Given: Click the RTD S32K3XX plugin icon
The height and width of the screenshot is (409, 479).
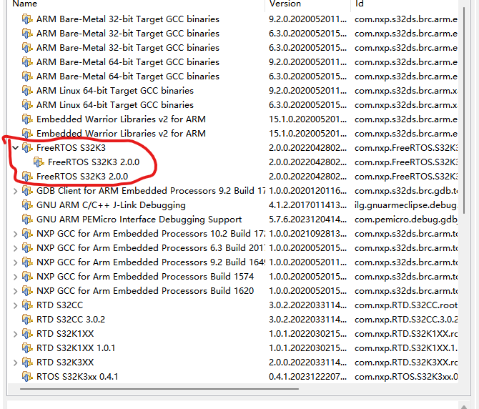Looking at the screenshot, I should click(27, 363).
